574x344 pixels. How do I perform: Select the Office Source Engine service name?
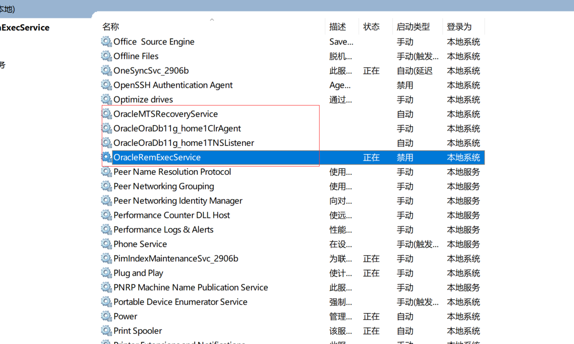[154, 42]
